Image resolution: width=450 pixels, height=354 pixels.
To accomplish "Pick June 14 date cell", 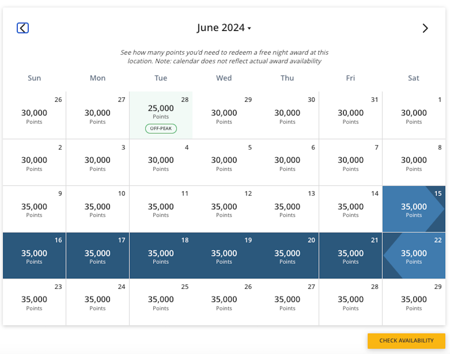I will point(351,209).
